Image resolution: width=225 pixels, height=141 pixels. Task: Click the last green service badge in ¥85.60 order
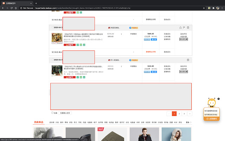84,45
